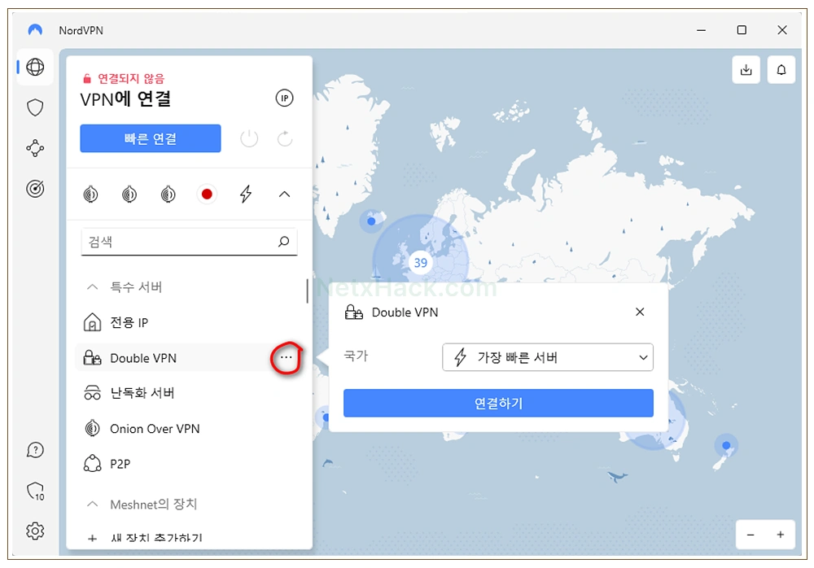Click the third onion quick-connect icon

[168, 194]
